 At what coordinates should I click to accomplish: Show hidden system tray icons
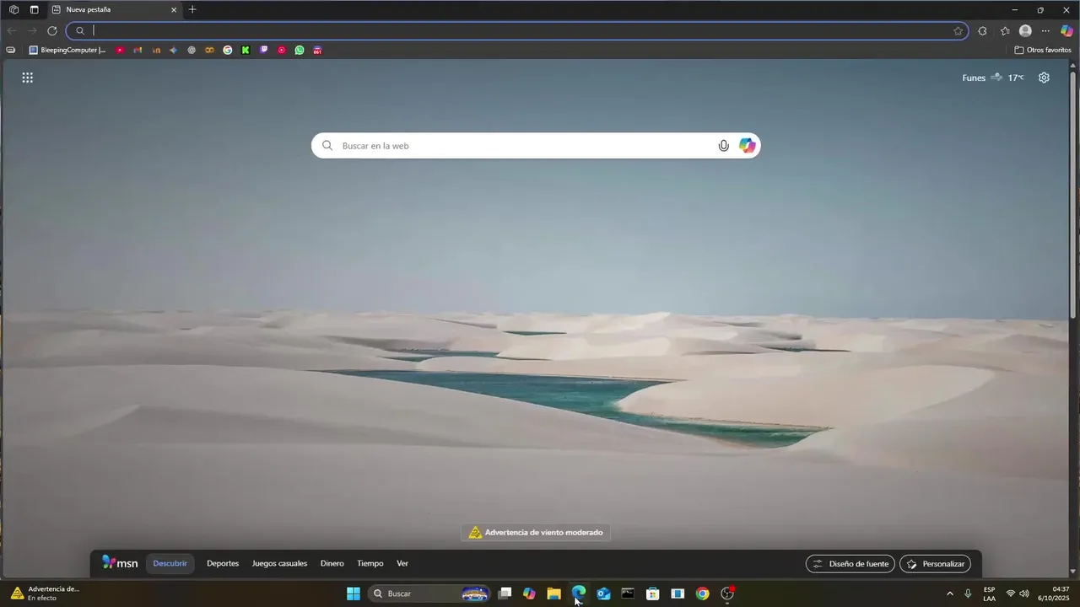pos(950,594)
